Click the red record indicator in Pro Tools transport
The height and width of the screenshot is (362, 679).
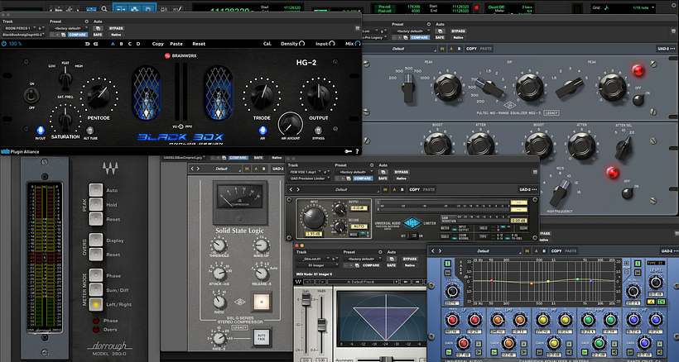coord(476,7)
